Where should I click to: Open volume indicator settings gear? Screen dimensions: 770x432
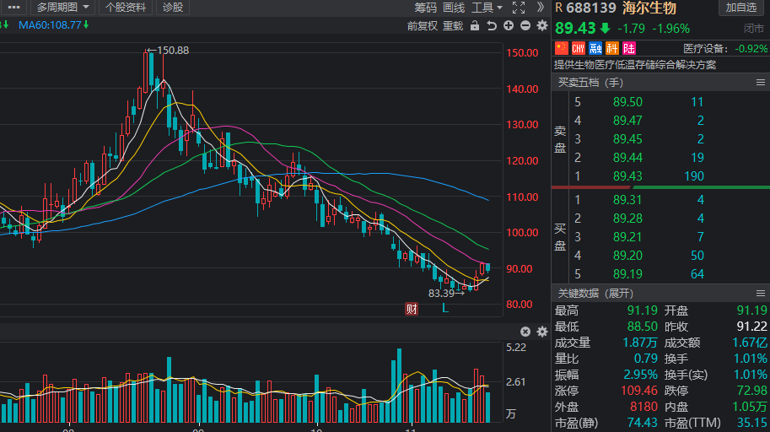tap(541, 332)
